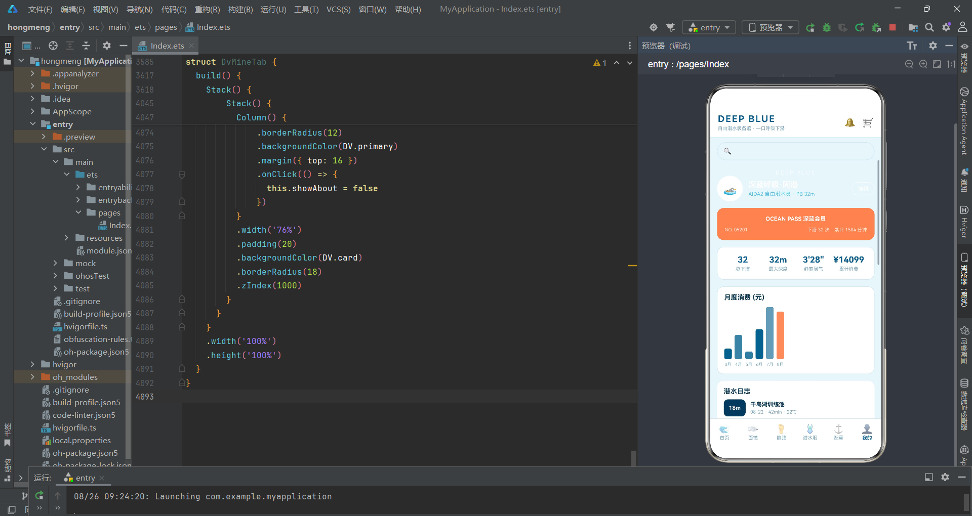Click the Tt font size icon

912,46
